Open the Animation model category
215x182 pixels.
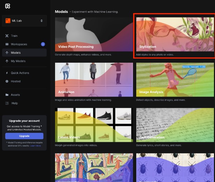tap(94, 80)
